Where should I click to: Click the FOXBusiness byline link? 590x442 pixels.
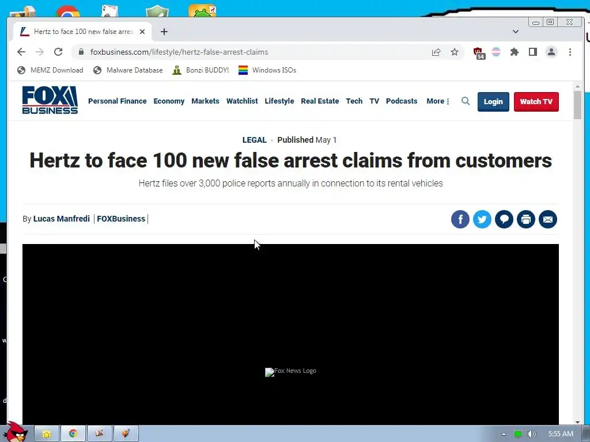coord(121,219)
